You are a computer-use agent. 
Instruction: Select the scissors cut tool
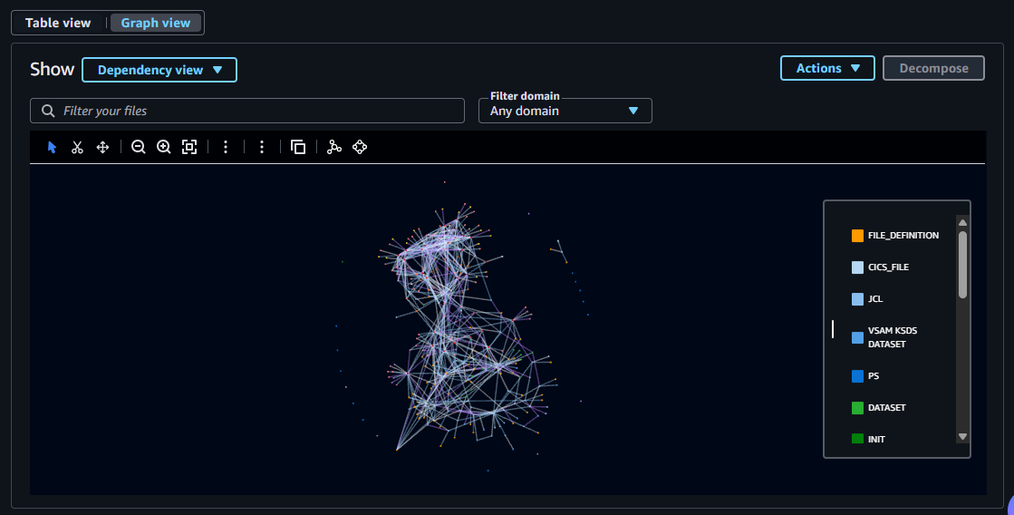click(78, 148)
